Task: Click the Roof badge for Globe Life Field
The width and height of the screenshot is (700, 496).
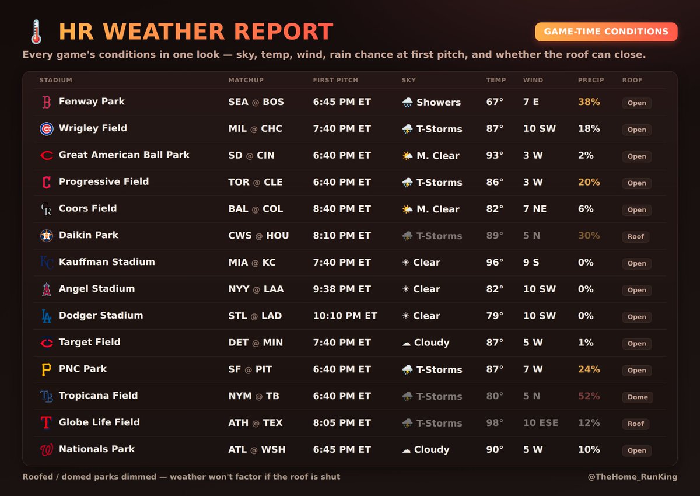Action: [636, 424]
